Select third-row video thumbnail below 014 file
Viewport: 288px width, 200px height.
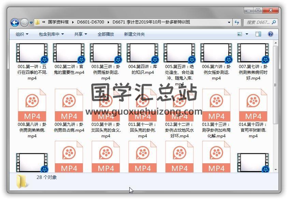point(253,163)
